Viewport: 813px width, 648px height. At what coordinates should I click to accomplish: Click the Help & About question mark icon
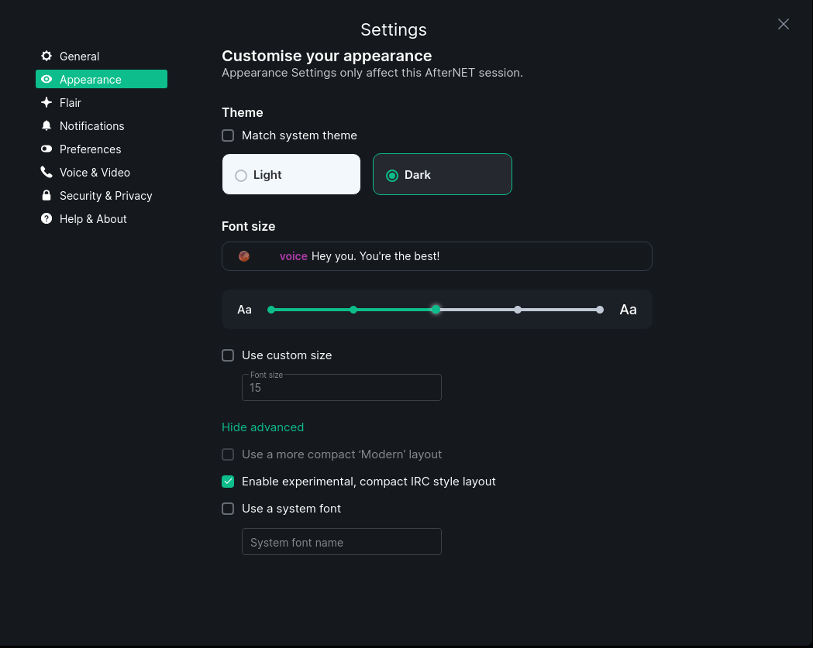47,219
